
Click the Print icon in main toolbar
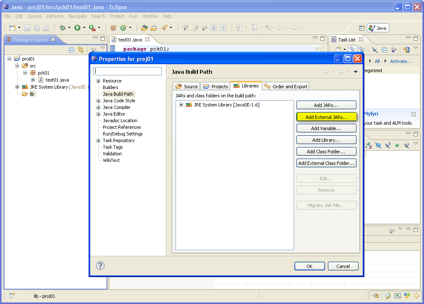(46, 28)
